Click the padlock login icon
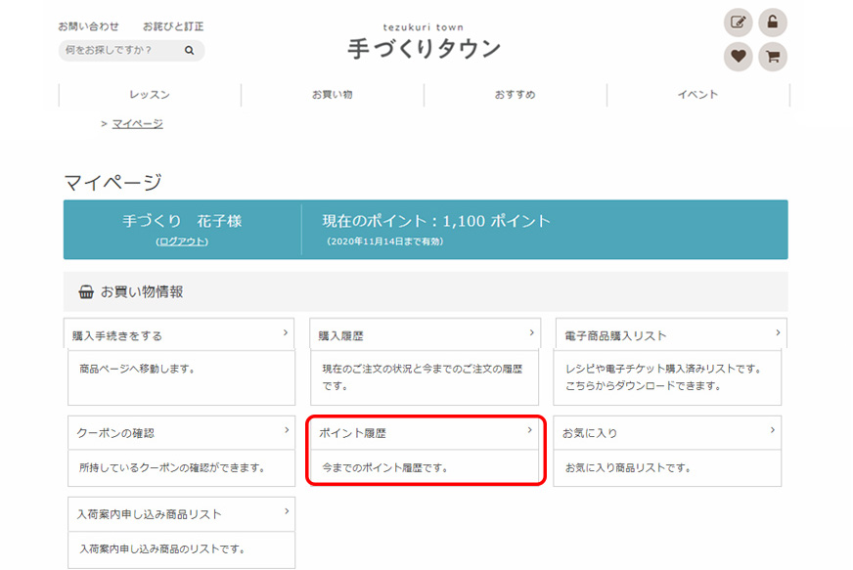The width and height of the screenshot is (853, 570). (773, 22)
